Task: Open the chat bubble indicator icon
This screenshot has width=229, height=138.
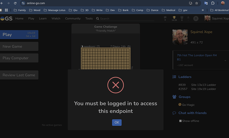Action: [x=165, y=18]
